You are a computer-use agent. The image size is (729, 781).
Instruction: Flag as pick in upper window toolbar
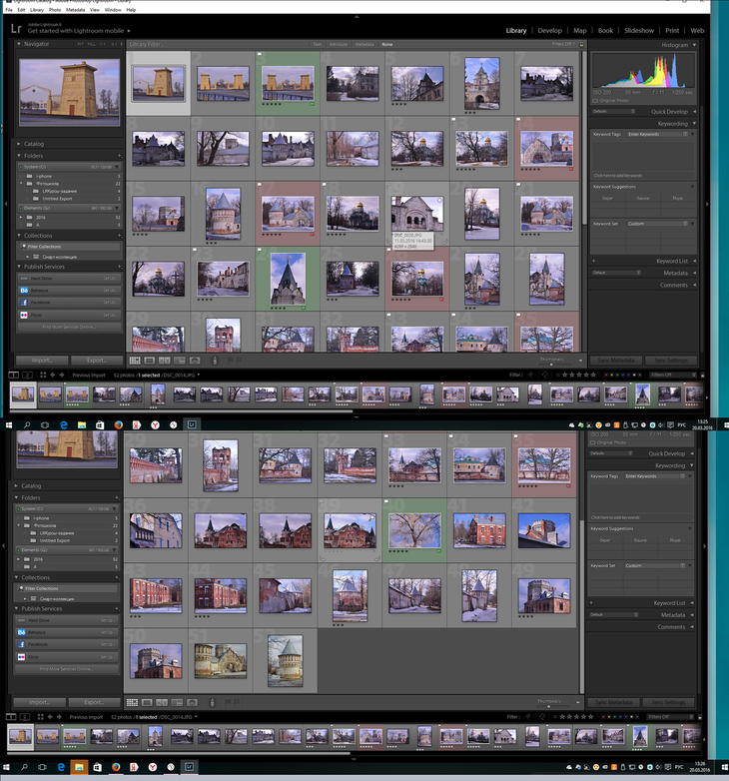(x=230, y=360)
